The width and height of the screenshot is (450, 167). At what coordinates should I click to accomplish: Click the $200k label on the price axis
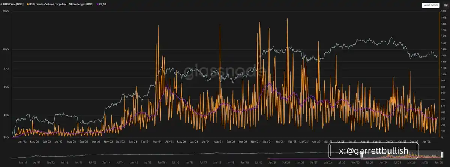point(6,12)
